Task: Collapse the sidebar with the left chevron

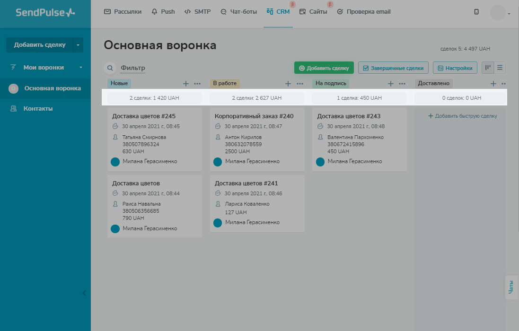Action: tap(84, 293)
